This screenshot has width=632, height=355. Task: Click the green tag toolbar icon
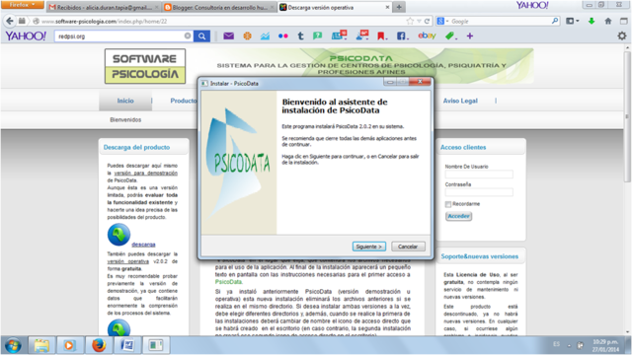tap(450, 36)
